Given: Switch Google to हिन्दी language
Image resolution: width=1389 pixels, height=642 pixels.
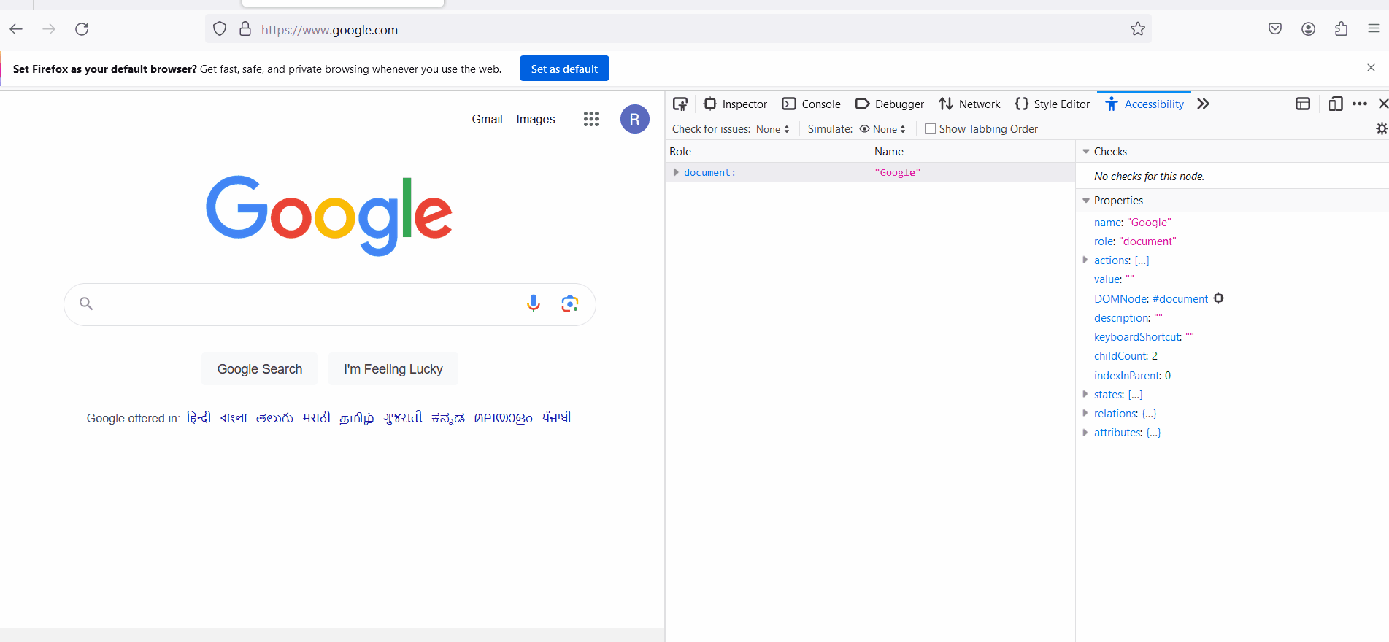Looking at the screenshot, I should click(199, 417).
